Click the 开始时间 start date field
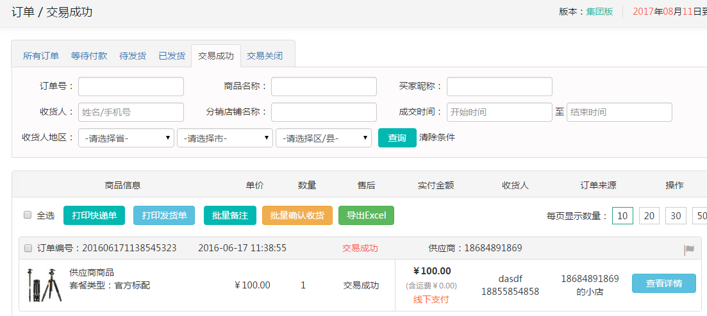 tap(499, 112)
